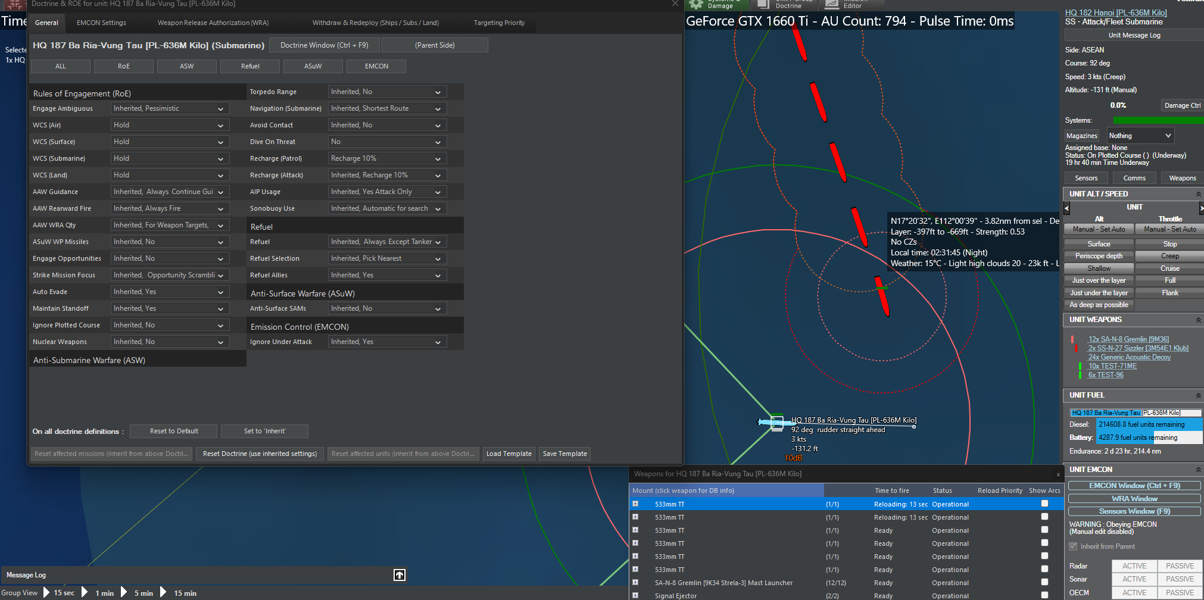1204x600 pixels.
Task: Open the Nuclear Weapons dropdown
Action: pyautogui.click(x=170, y=342)
